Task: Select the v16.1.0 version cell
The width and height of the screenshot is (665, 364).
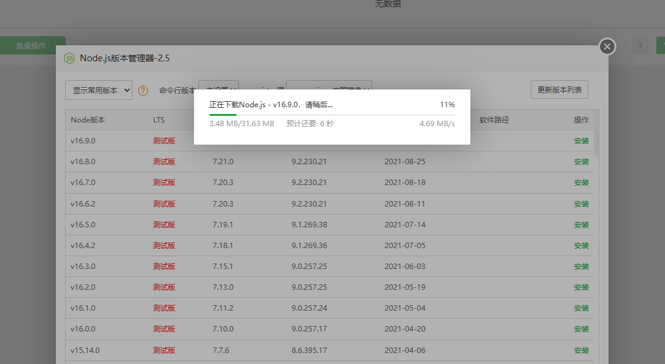Action: (83, 308)
